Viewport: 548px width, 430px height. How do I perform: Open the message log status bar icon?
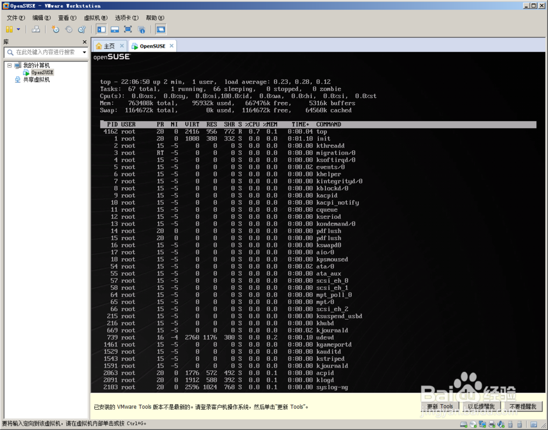[534, 425]
